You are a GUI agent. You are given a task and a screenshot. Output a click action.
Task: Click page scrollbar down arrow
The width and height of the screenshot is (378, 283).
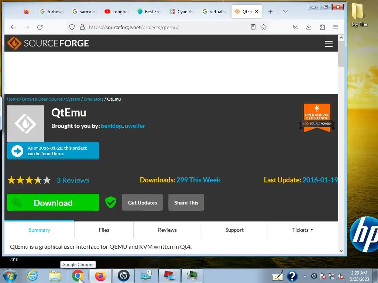coord(341,251)
